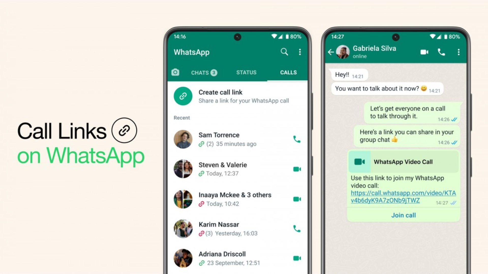The width and height of the screenshot is (488, 274).
Task: Tap the video call icon for Adriana Driscoll
Action: (x=296, y=259)
